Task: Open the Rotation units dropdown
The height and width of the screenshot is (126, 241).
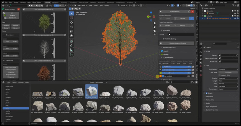Action: [228, 78]
